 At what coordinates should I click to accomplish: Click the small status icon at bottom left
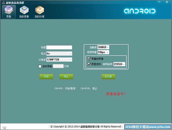[x=4, y=128]
